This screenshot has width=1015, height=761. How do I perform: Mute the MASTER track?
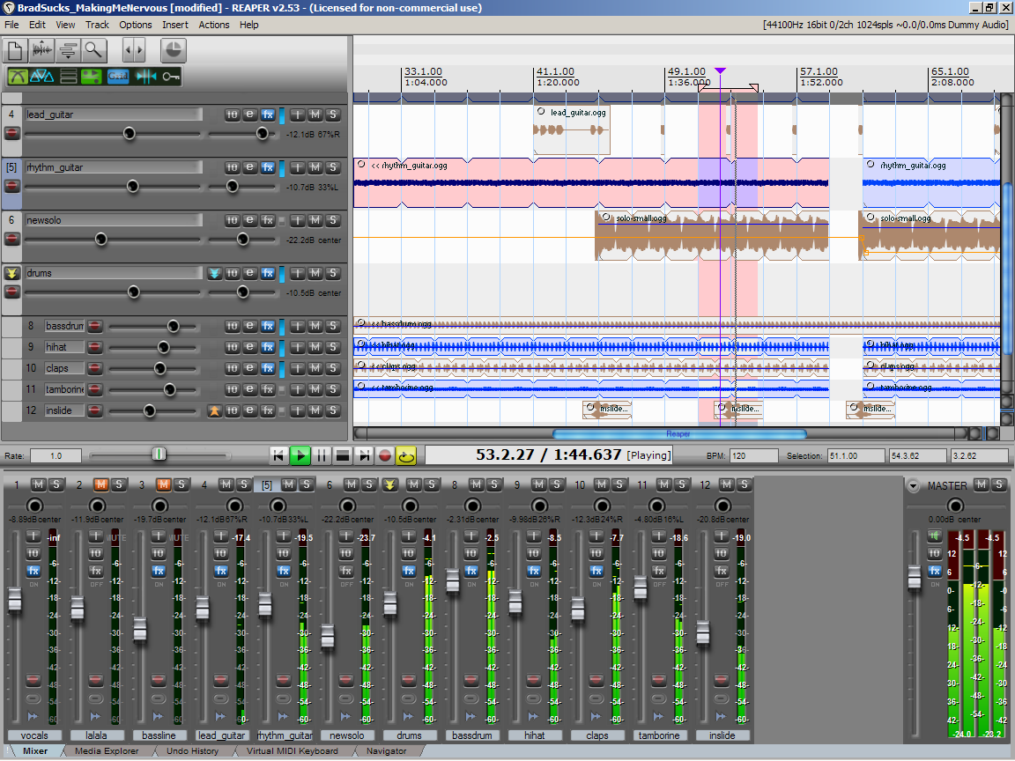point(982,484)
